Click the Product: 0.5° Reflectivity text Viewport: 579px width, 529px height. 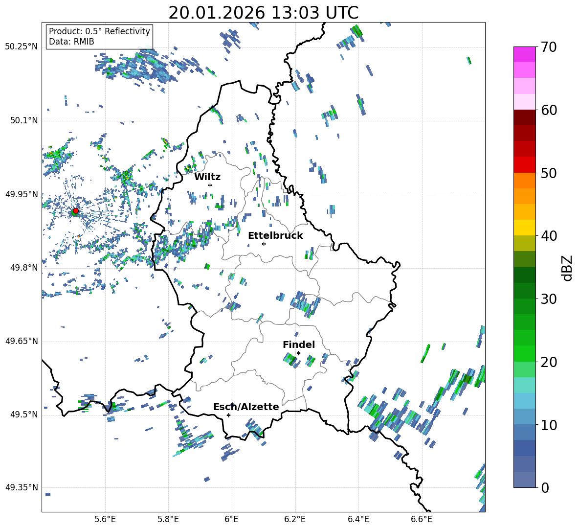(x=100, y=31)
